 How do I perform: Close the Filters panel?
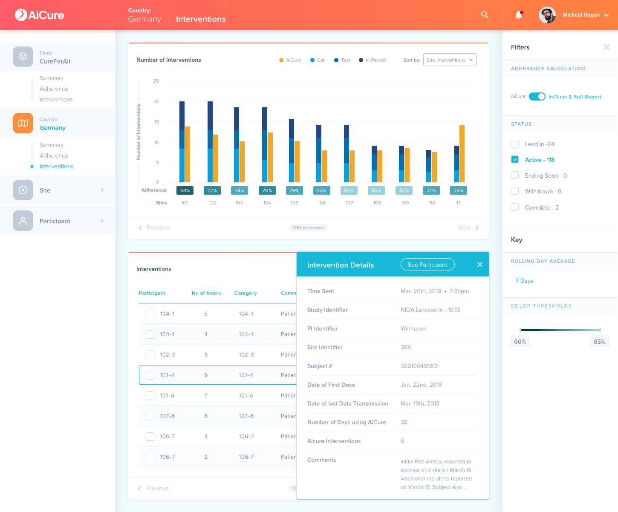tap(606, 47)
